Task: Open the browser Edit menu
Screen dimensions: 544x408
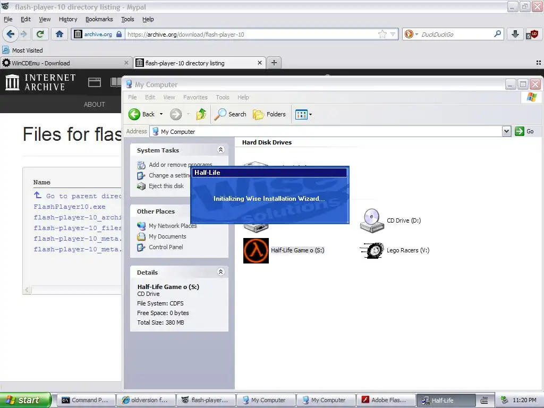Action: [25, 19]
